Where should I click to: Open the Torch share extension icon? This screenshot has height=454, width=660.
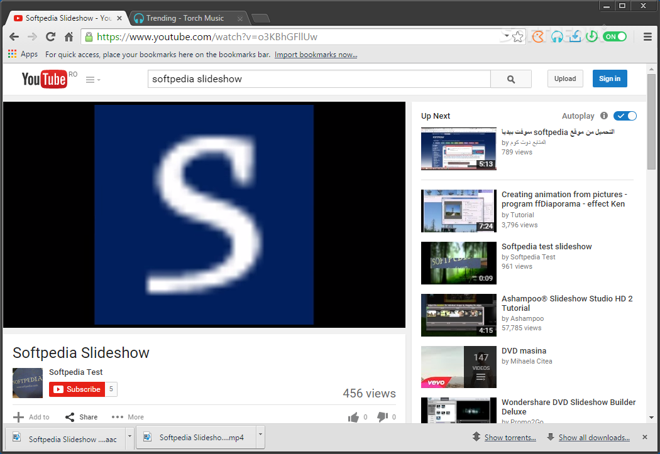pyautogui.click(x=538, y=37)
